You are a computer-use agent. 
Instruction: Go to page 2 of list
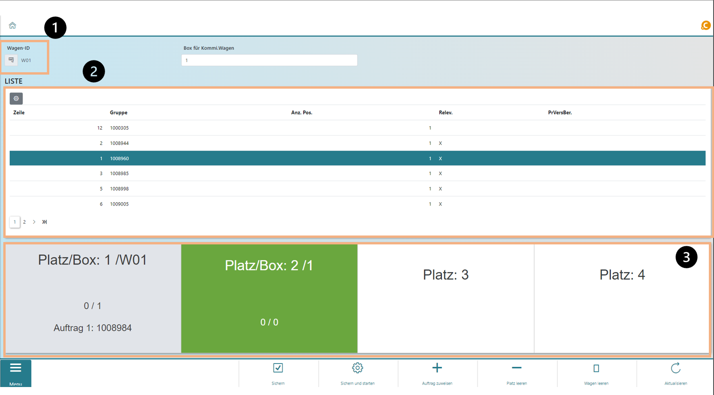coord(24,222)
